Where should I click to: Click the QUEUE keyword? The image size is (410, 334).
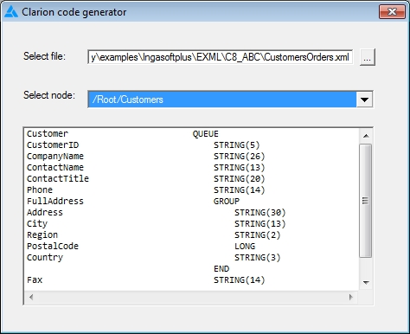(x=206, y=134)
